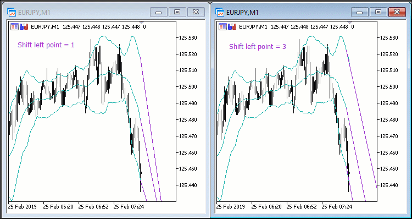Click '25 Feb 06:52' on the 'Shift left point = 3' time axis
Image resolution: width=412 pixels, height=219 pixels.
(x=302, y=206)
